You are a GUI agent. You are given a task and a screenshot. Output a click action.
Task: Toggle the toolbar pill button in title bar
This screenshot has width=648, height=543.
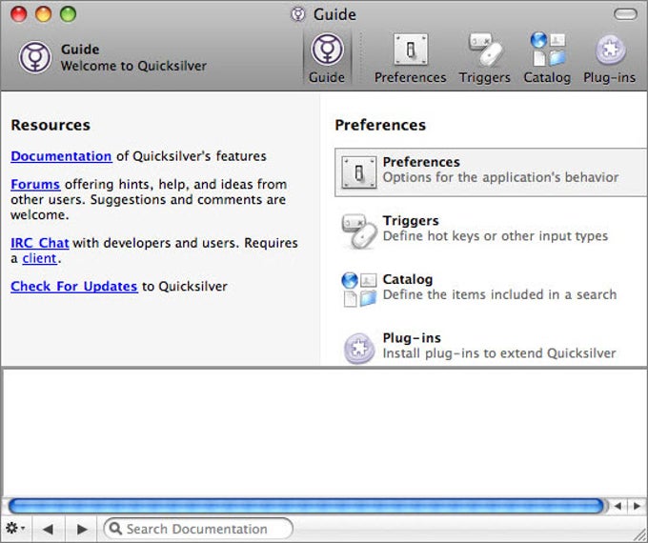coord(626,14)
